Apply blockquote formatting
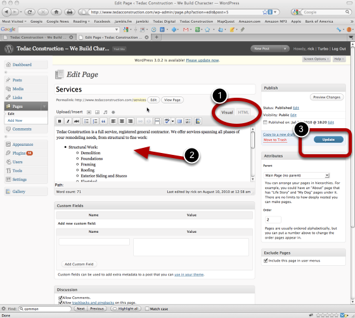Viewport: 355px width, 318px height. click(x=103, y=121)
